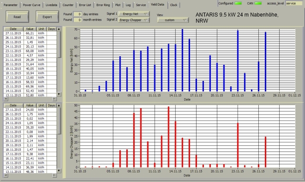The height and width of the screenshot is (182, 305).
Task: Select the 69,56 value cell
Action: click(x=30, y=86)
